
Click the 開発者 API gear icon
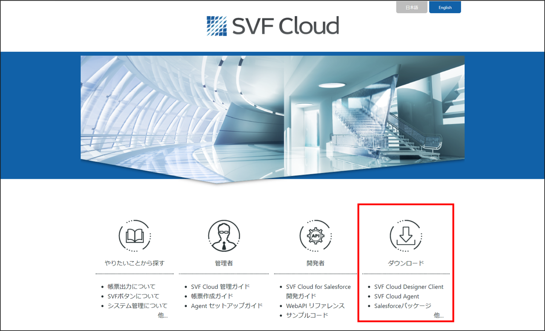click(316, 236)
